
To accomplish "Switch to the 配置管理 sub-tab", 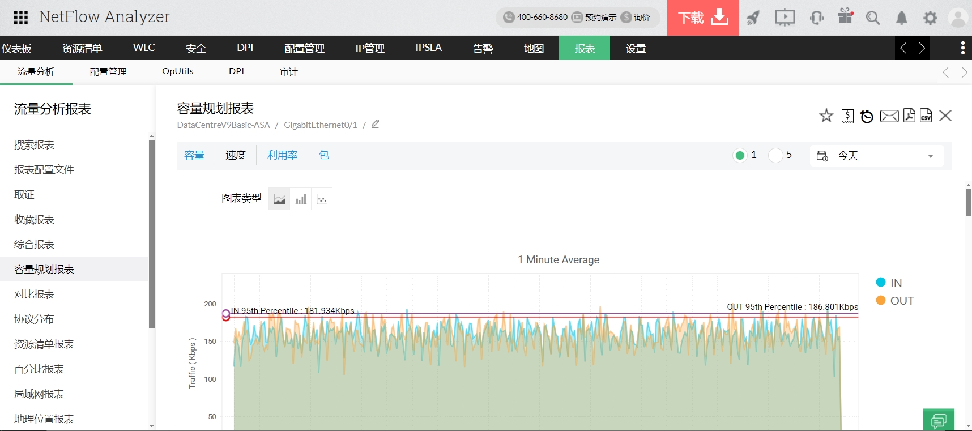I will pos(108,72).
